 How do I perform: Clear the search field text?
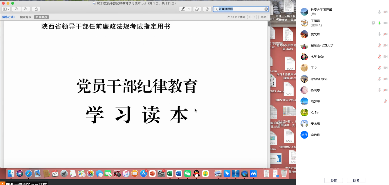click(266, 9)
